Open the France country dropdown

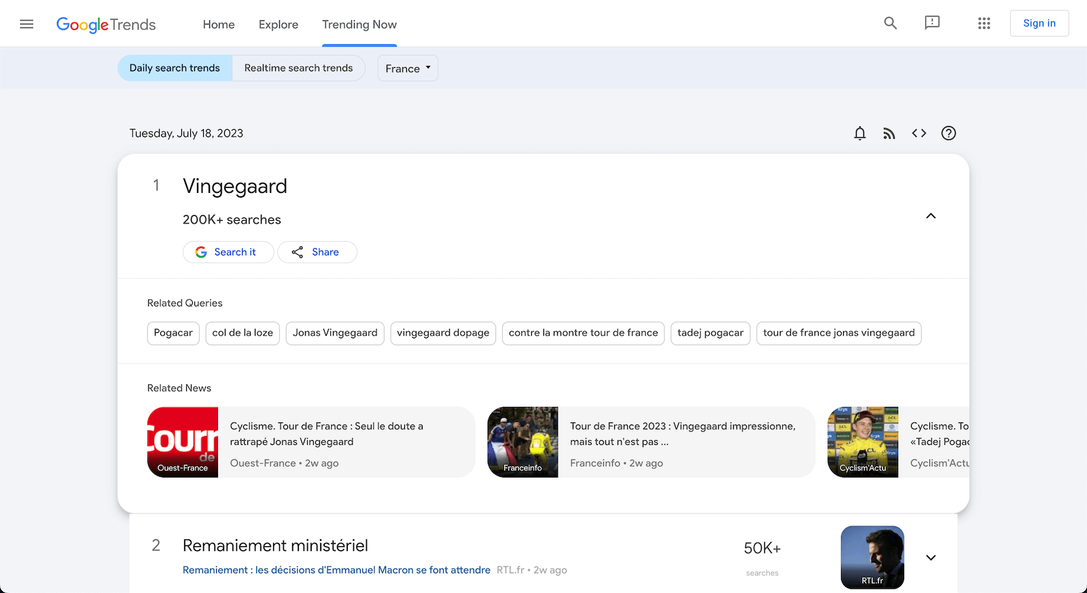pyautogui.click(x=408, y=68)
